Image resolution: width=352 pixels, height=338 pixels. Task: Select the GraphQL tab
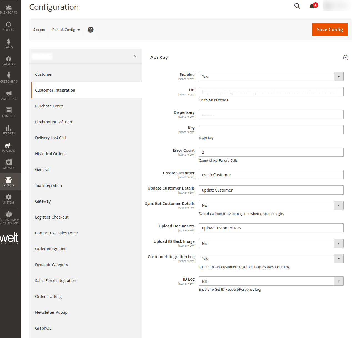click(x=86, y=328)
